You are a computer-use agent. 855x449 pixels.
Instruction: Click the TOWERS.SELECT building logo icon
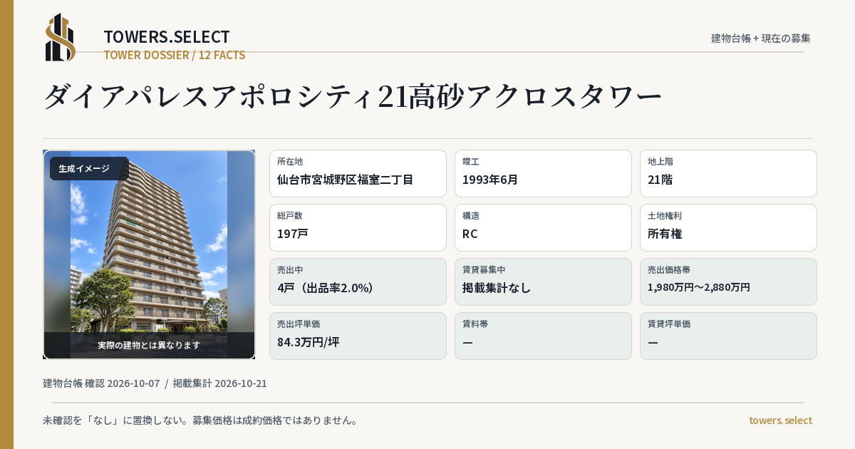pyautogui.click(x=61, y=37)
